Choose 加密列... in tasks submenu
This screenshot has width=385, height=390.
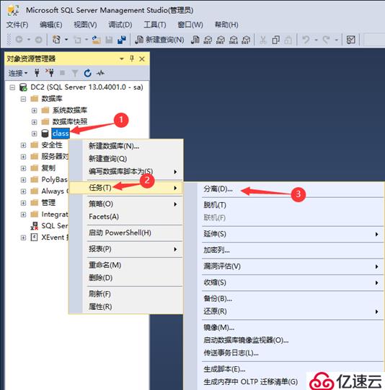[284, 250]
